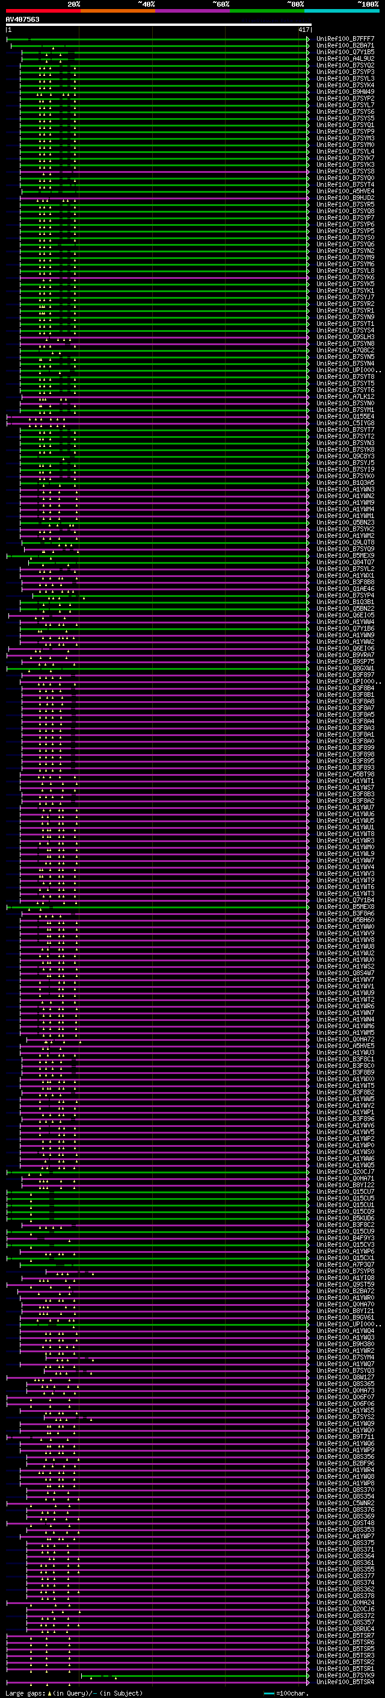385x1698 pixels.
Task: Open hit UniRef100_Q155E4
Action: pyautogui.click(x=345, y=417)
